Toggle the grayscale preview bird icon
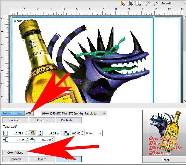 [x=131, y=3]
